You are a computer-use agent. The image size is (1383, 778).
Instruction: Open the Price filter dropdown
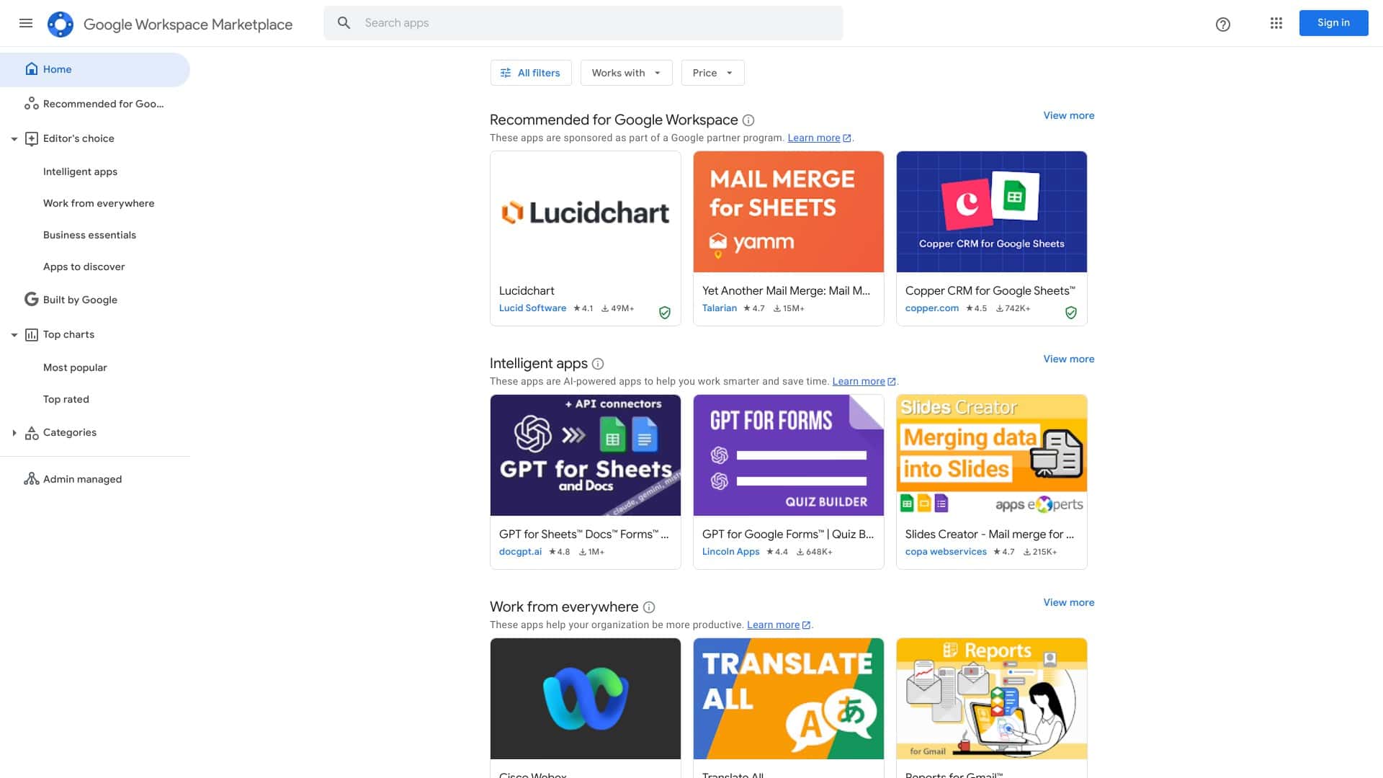tap(712, 72)
